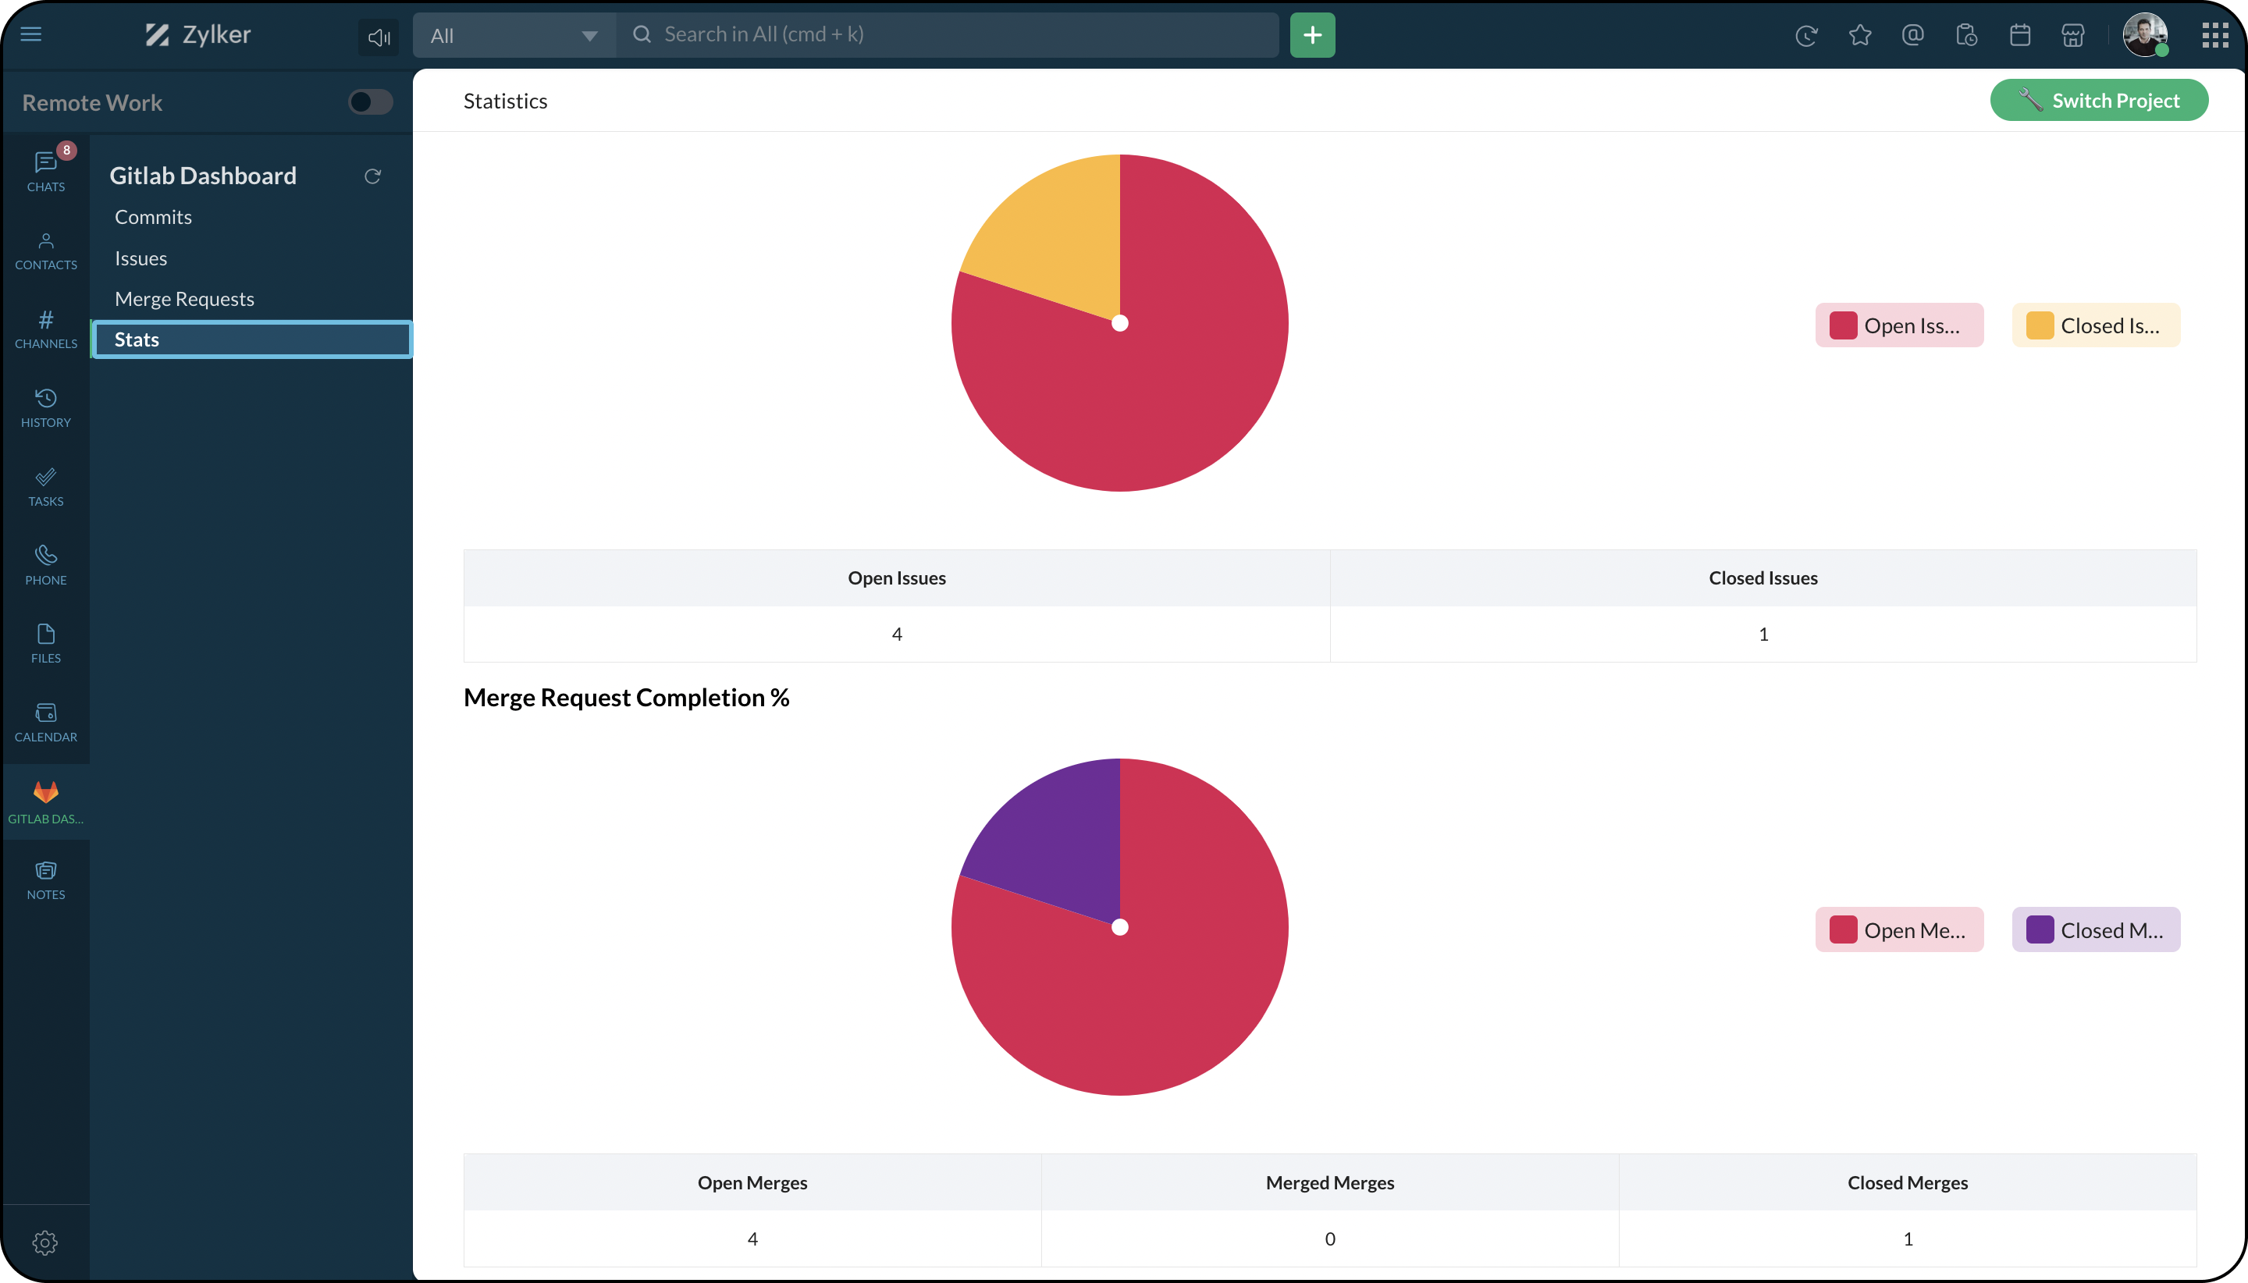Image resolution: width=2248 pixels, height=1283 pixels.
Task: Open the Chats sidebar icon
Action: point(46,171)
